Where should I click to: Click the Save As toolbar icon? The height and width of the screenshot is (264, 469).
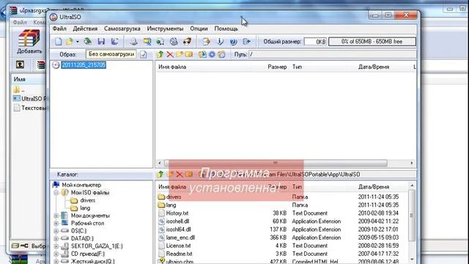click(114, 41)
